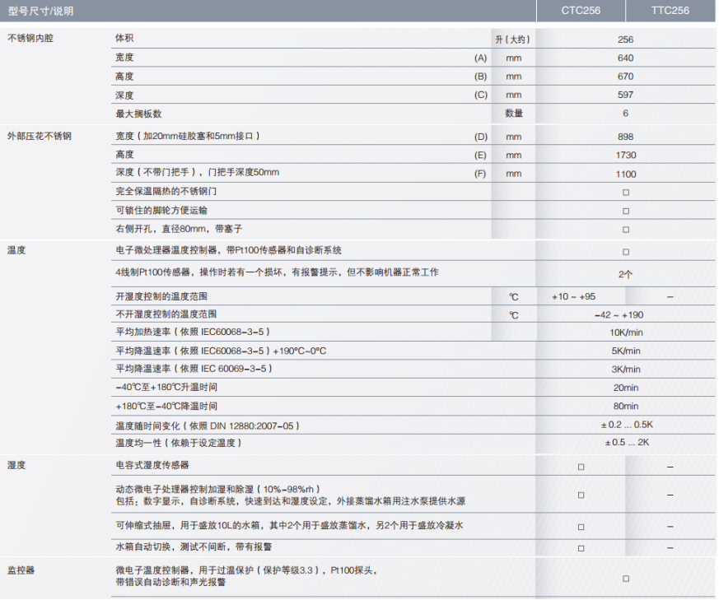Screen dimensions: 719x600
Task: Select the 外部压花不锈钢 section label
Action: (x=40, y=136)
